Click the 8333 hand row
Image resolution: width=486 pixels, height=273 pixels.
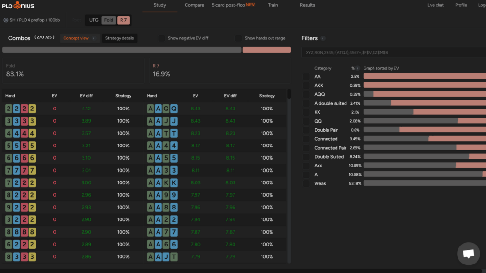73,256
